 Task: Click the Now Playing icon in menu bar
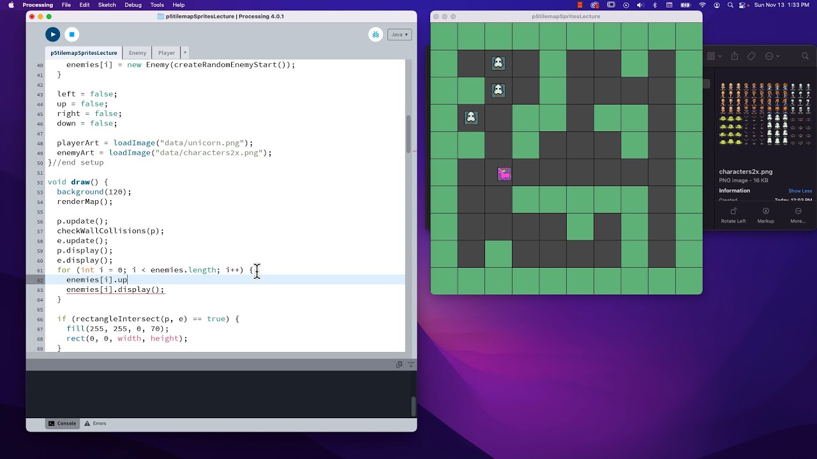pyautogui.click(x=626, y=5)
